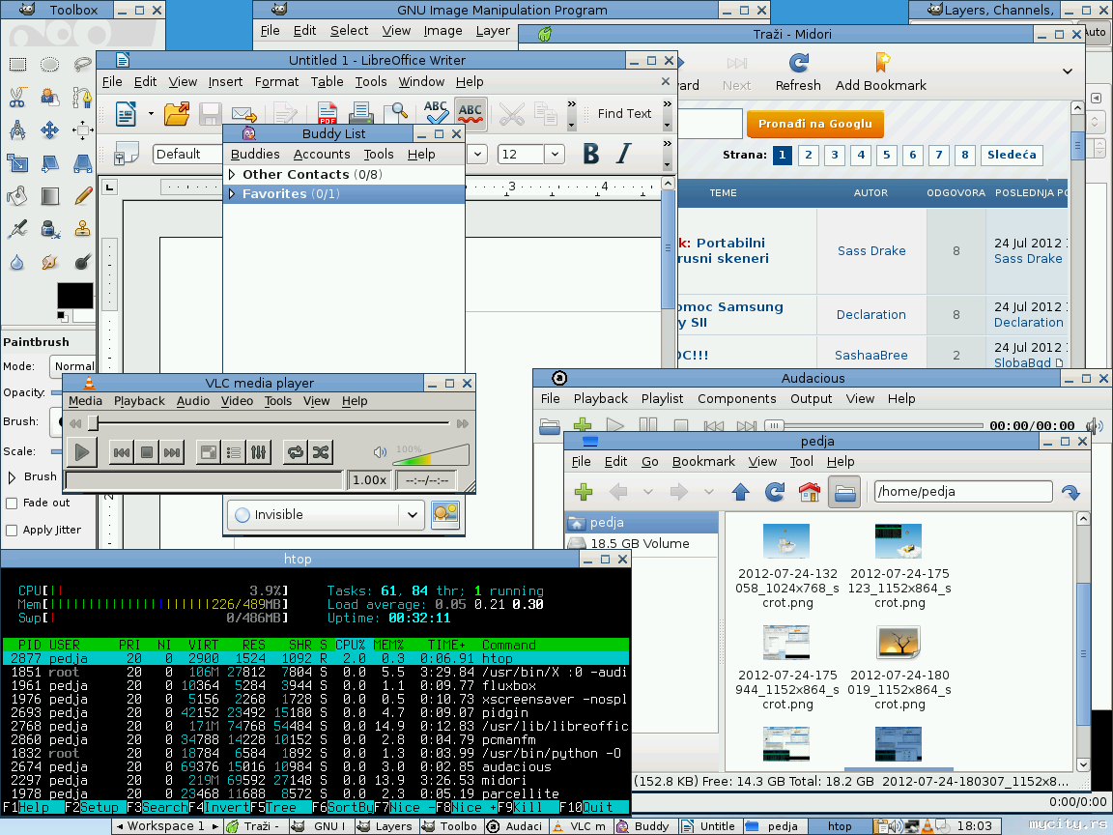Open the font size dropdown showing 12

tap(554, 155)
